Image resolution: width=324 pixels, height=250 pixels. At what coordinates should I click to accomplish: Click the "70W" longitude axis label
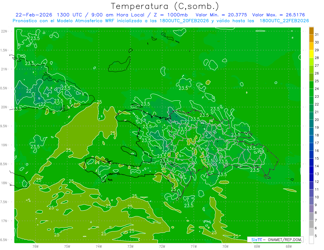coord(225,246)
